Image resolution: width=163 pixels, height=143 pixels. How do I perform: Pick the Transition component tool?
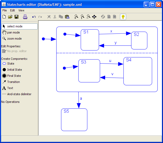pyautogui.click(x=13, y=82)
